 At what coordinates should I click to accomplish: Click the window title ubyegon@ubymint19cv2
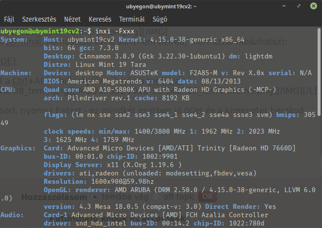pyautogui.click(x=161, y=6)
